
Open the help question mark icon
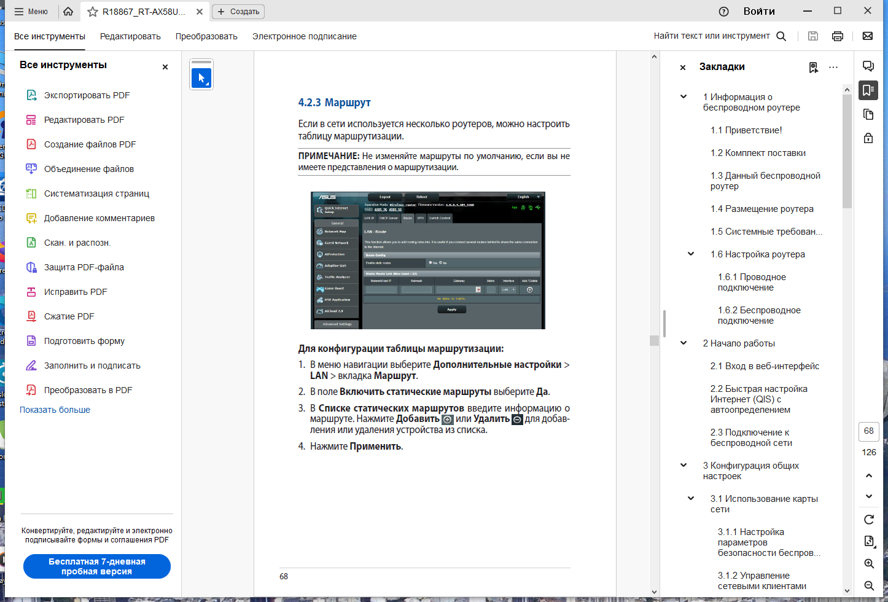(723, 11)
